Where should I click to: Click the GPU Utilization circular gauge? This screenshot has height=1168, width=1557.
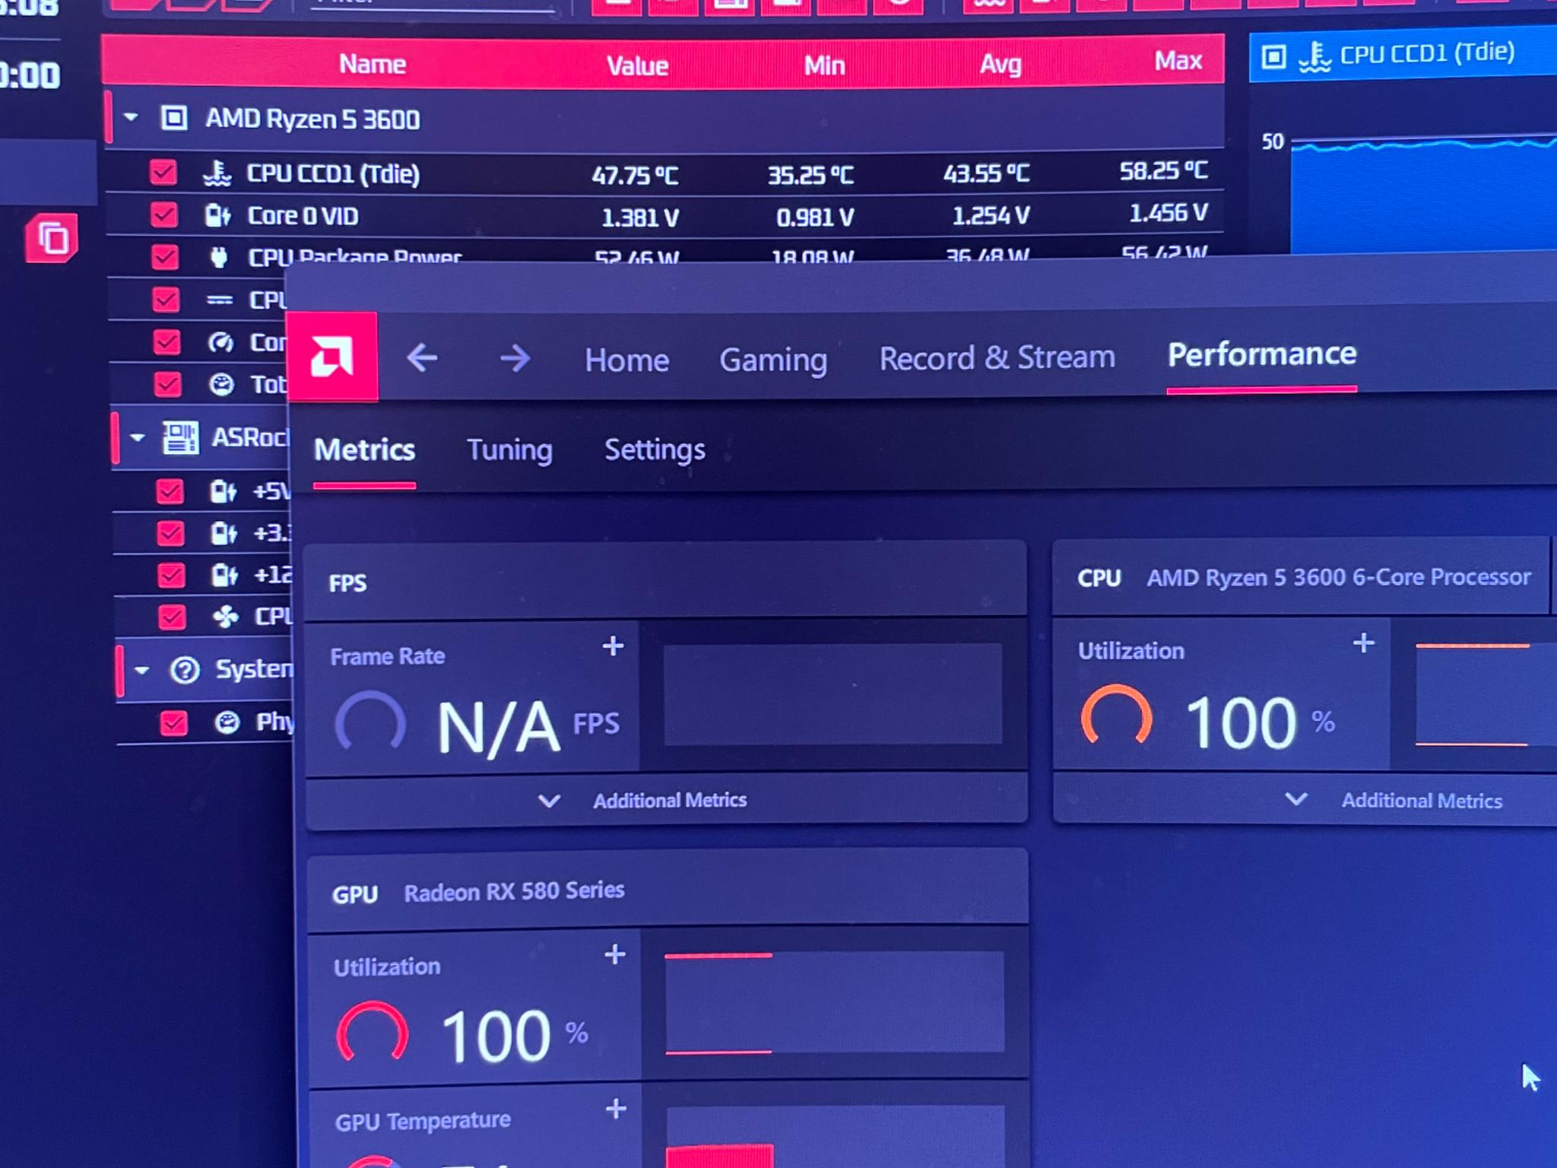coord(373,1033)
